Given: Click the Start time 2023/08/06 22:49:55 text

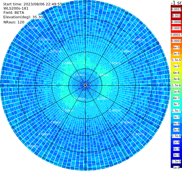Looking at the screenshot, I should click(33, 4).
